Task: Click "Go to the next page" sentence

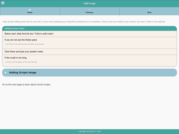Action: click(27, 85)
